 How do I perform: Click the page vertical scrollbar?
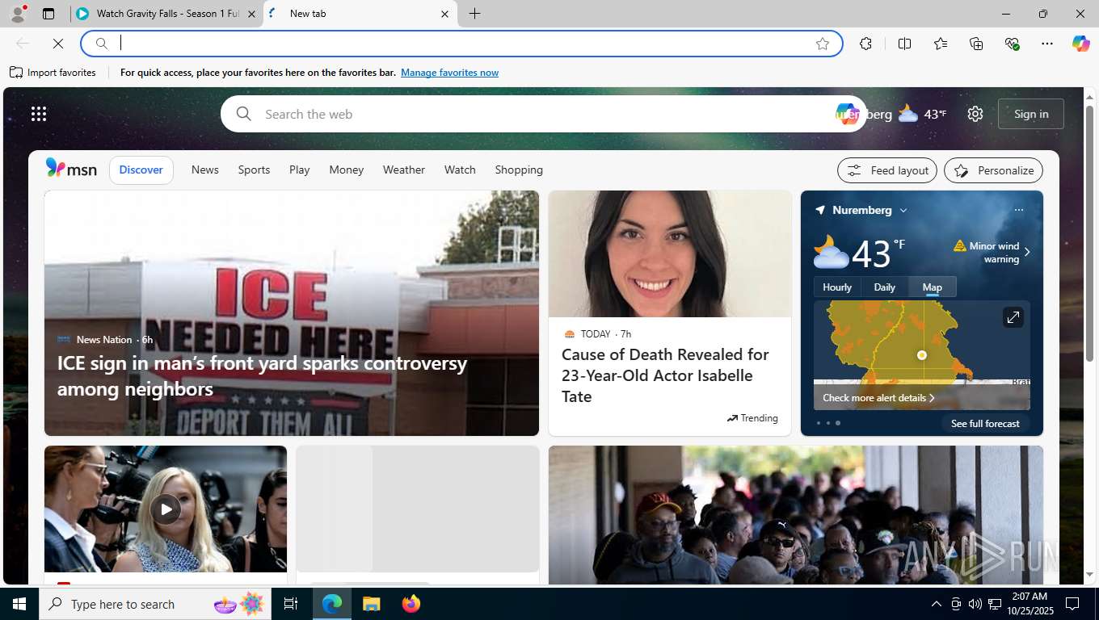tap(1089, 234)
